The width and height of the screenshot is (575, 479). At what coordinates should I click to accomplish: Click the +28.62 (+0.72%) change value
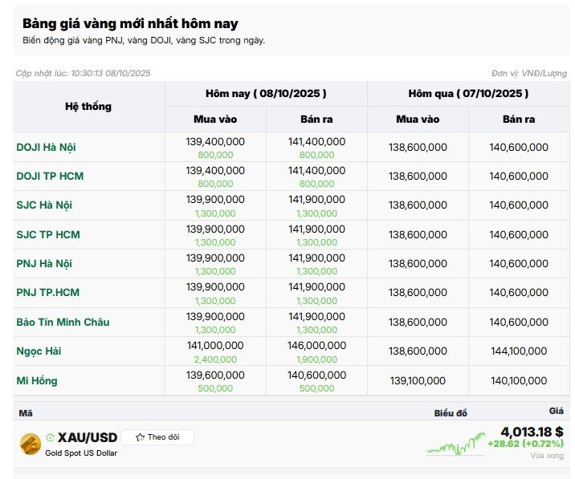click(x=525, y=444)
